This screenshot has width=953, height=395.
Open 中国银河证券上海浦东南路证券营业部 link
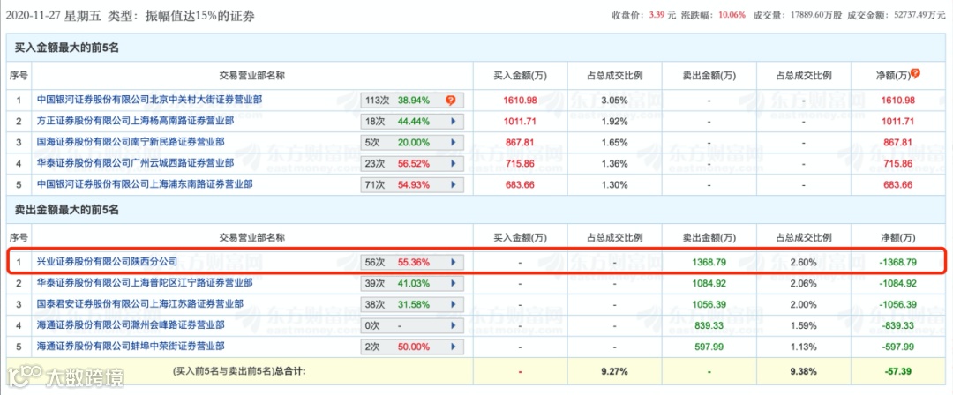click(x=145, y=183)
